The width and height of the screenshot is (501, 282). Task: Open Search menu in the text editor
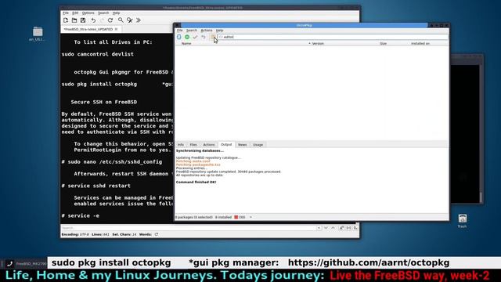click(103, 13)
